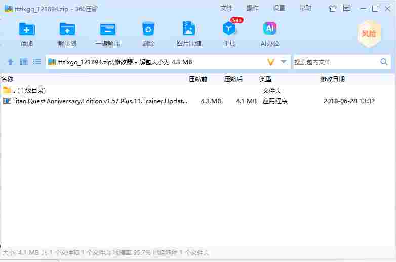This screenshot has width=396, height=262.
Task: Open the 图片压缩 image compression tool
Action: [189, 29]
